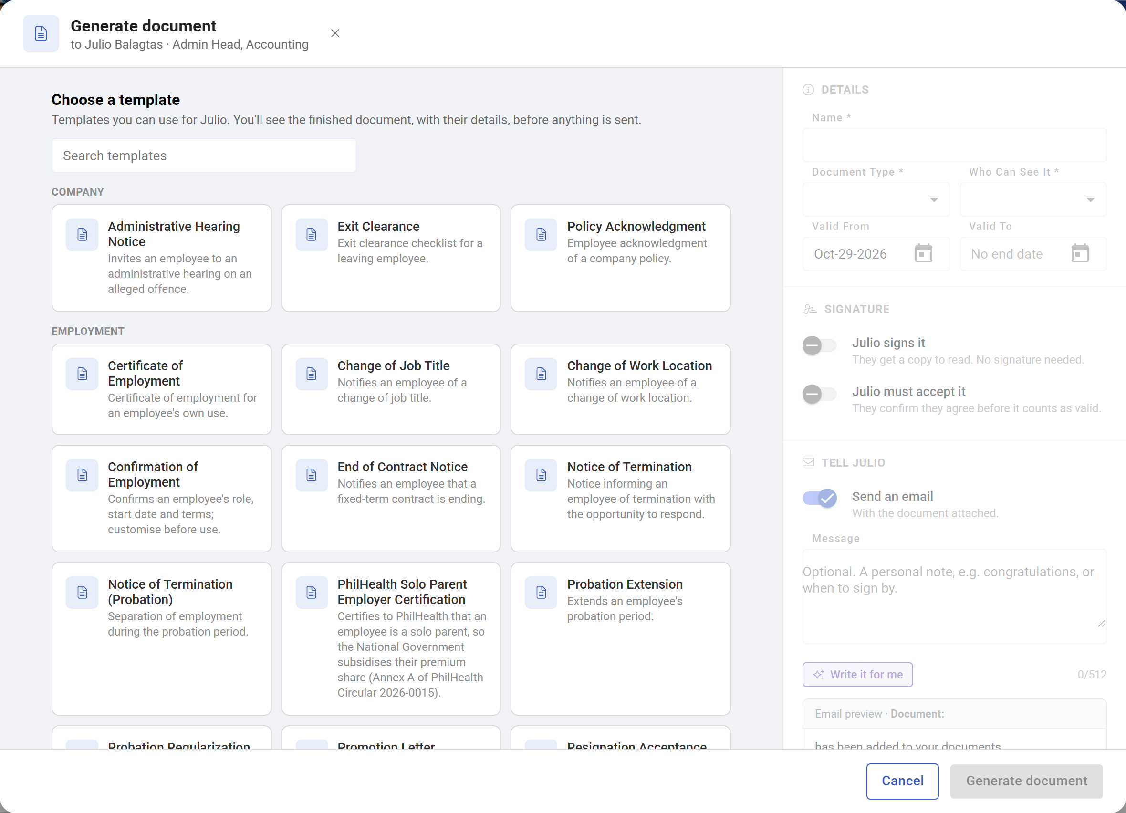Open the Who Can See It dropdown
Screen dimensions: 1126x813
[x=1033, y=199]
